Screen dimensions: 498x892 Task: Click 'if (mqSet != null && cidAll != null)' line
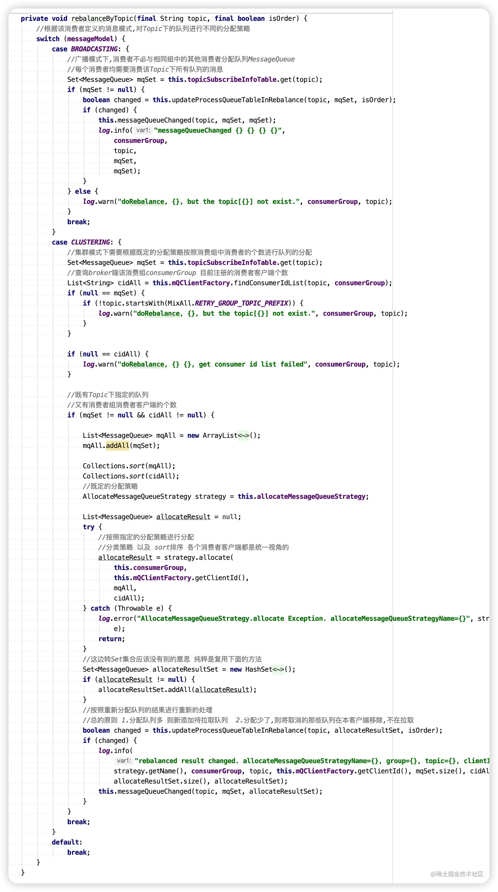tap(141, 415)
